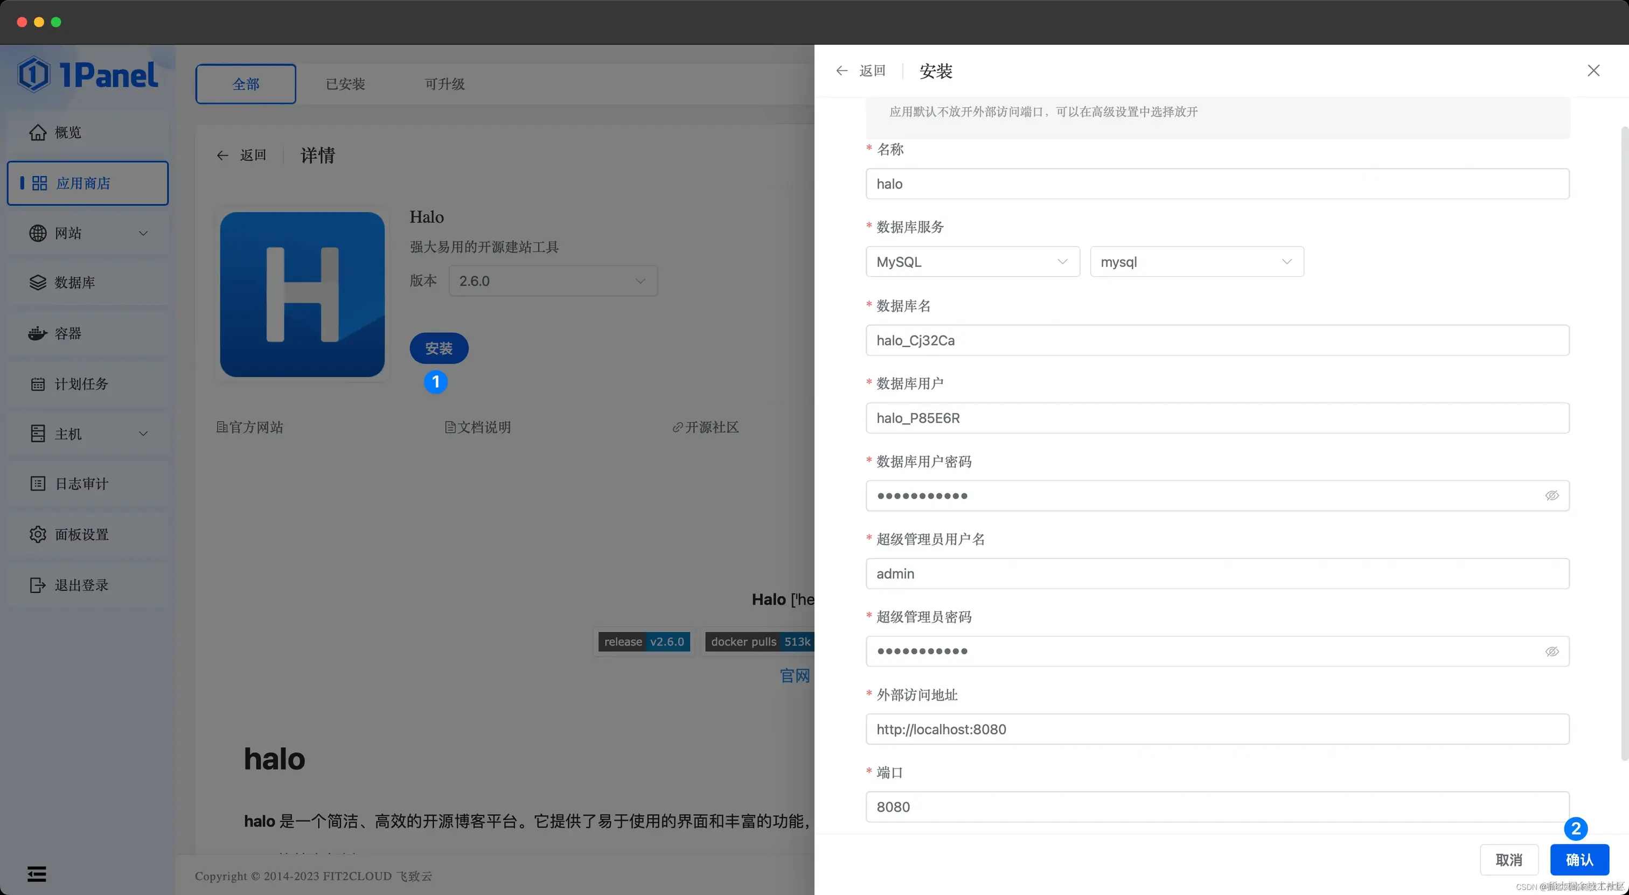This screenshot has width=1629, height=895.
Task: Reveal the 数据库用户密码 password with eye icon
Action: (1553, 495)
